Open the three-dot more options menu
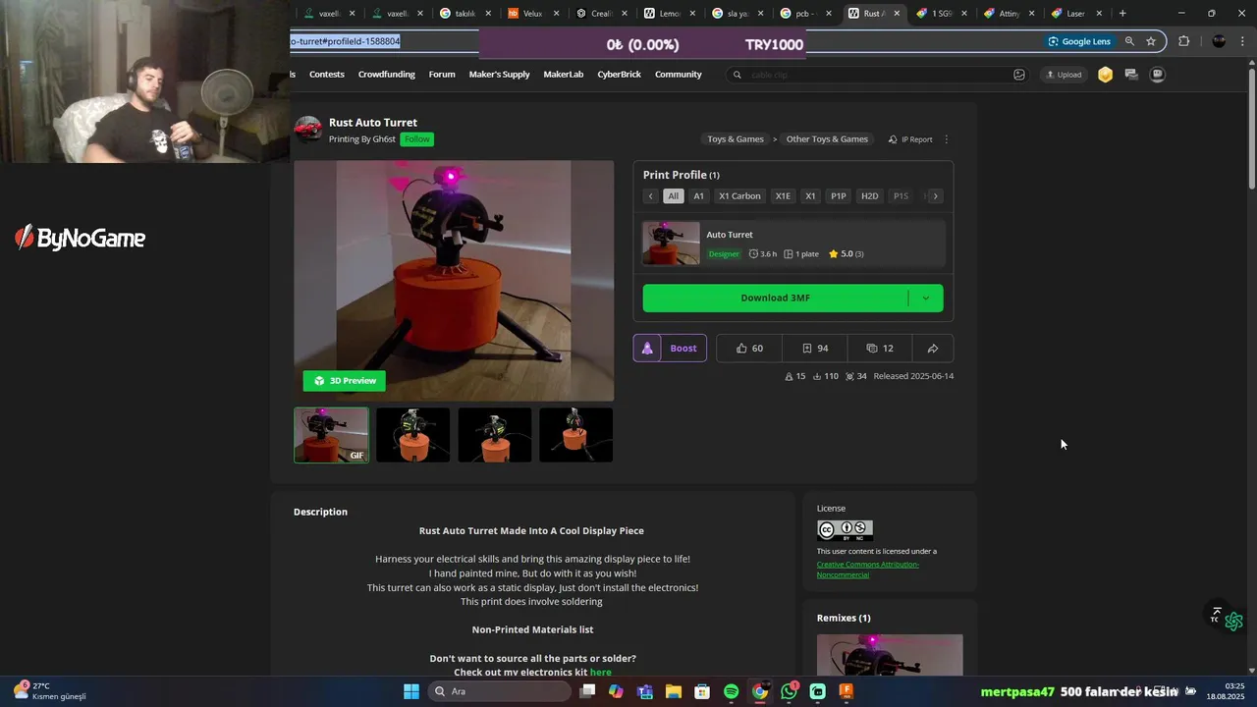Viewport: 1257px width, 707px height. (x=947, y=139)
